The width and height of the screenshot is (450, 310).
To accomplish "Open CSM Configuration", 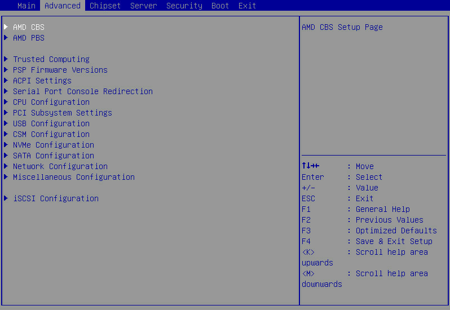I will [51, 134].
